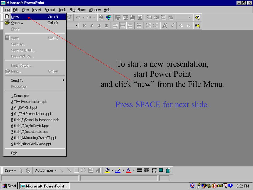Click the Increase Paragraph Spacing icon

point(148,26)
